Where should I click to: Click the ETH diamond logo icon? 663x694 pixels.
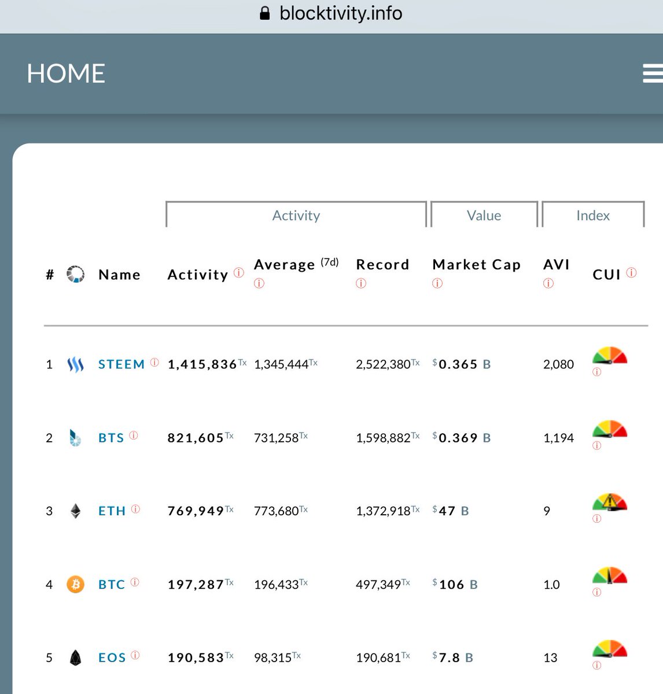click(75, 511)
